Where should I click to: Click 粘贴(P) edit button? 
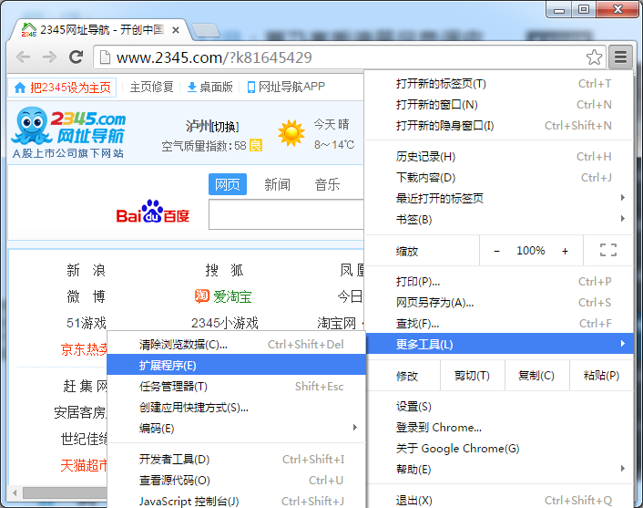click(601, 376)
